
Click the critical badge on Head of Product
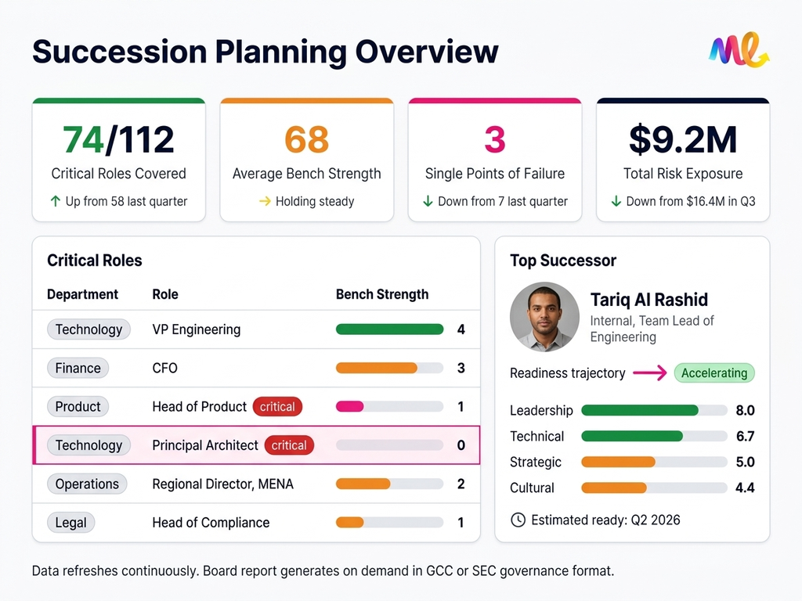(277, 407)
